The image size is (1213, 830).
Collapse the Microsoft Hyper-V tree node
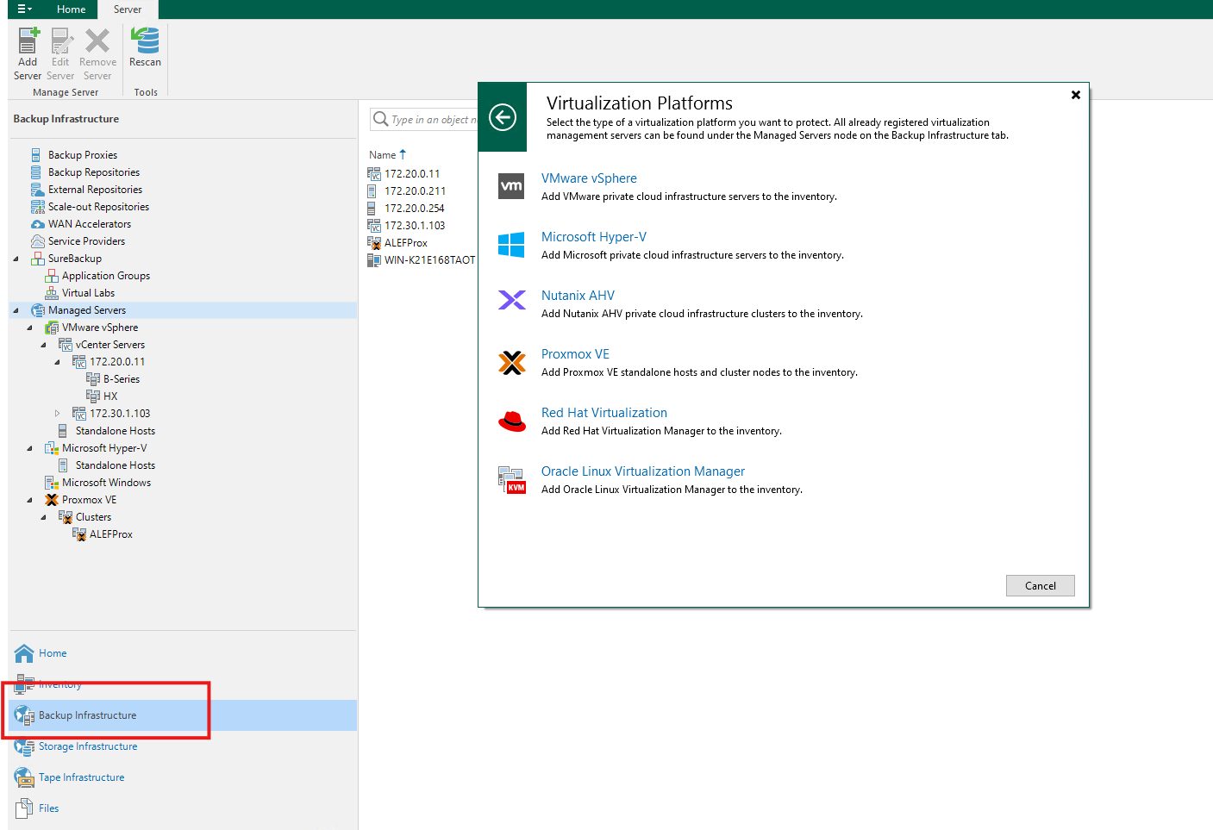tap(29, 448)
